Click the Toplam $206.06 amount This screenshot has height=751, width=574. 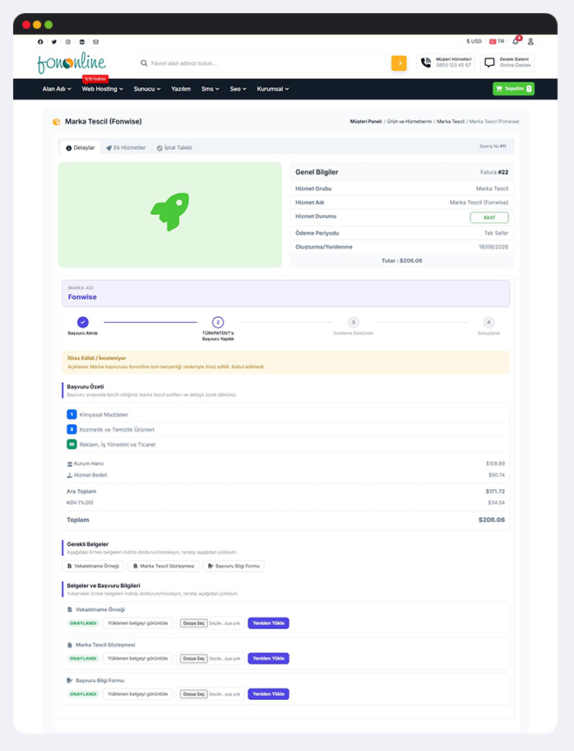coord(491,520)
